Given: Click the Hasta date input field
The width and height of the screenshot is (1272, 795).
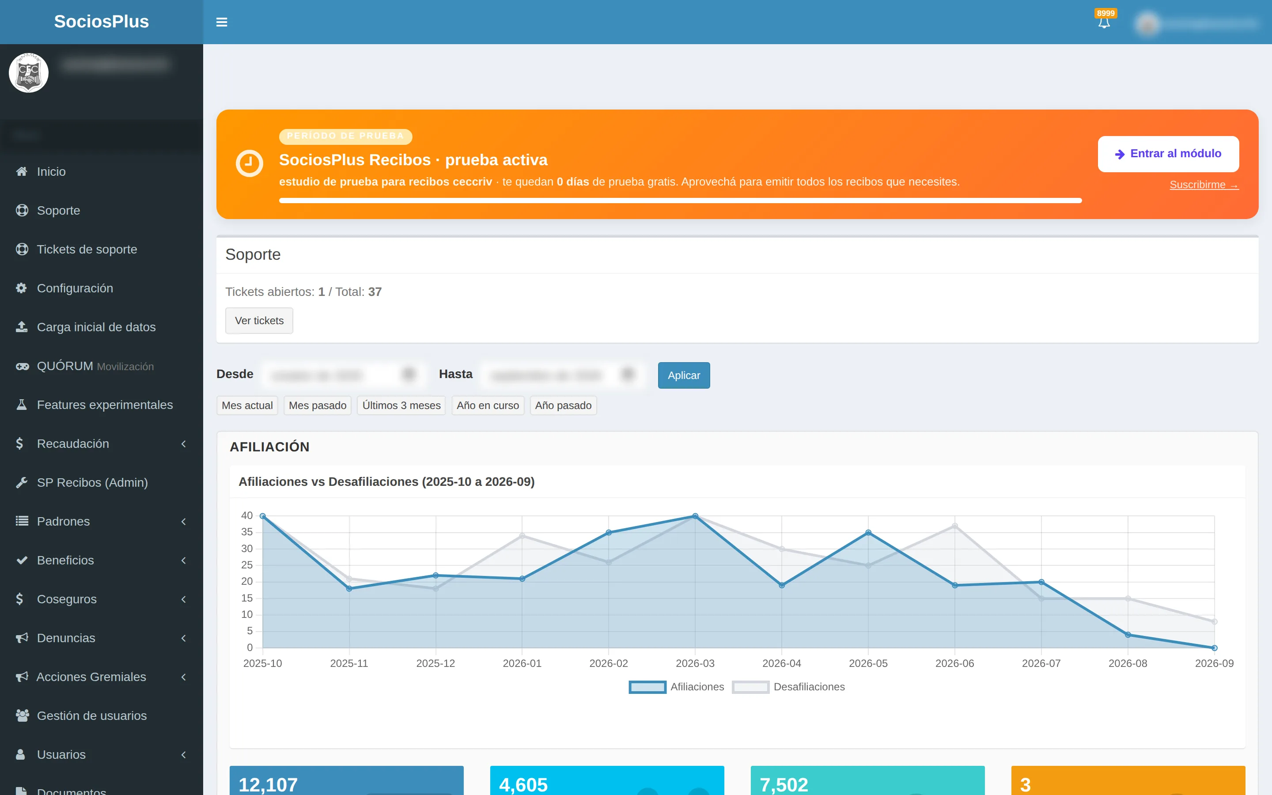Looking at the screenshot, I should (563, 375).
